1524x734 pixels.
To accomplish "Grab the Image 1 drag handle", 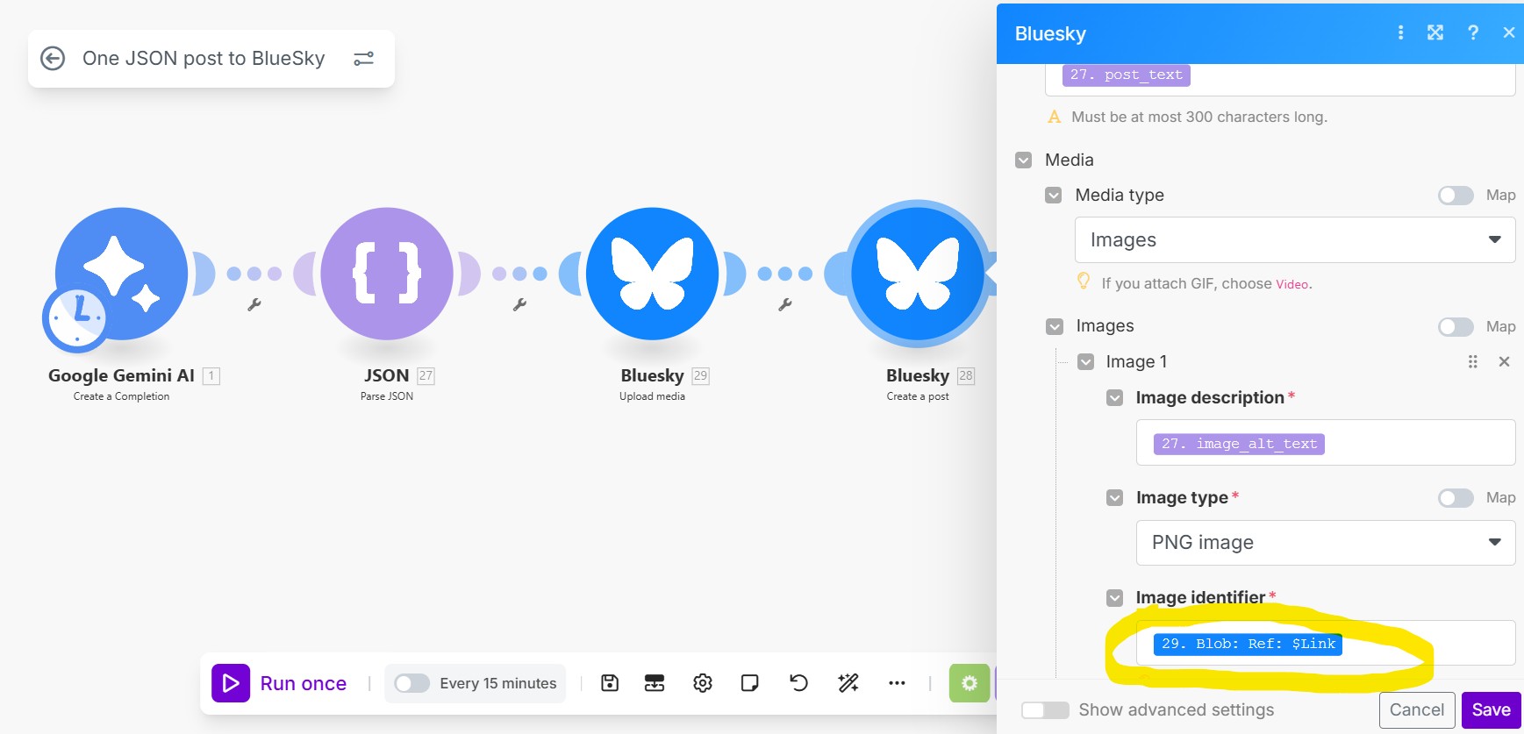I will coord(1473,362).
